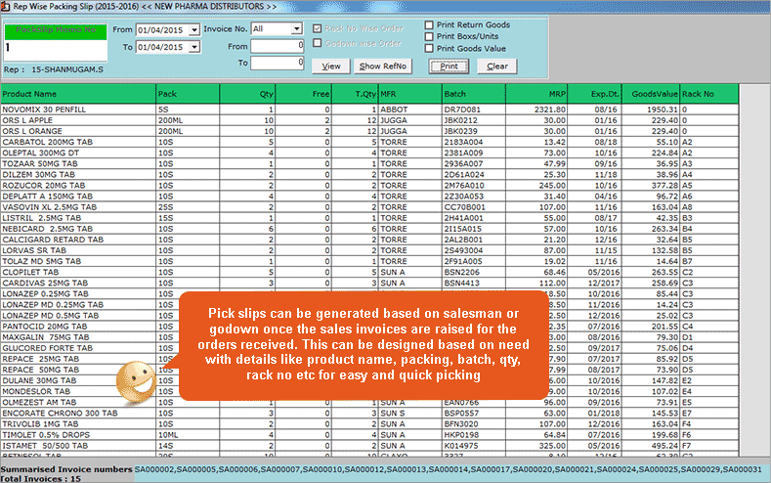Click the Product Name column header
Viewport: 771px width, 483px height.
coord(78,94)
